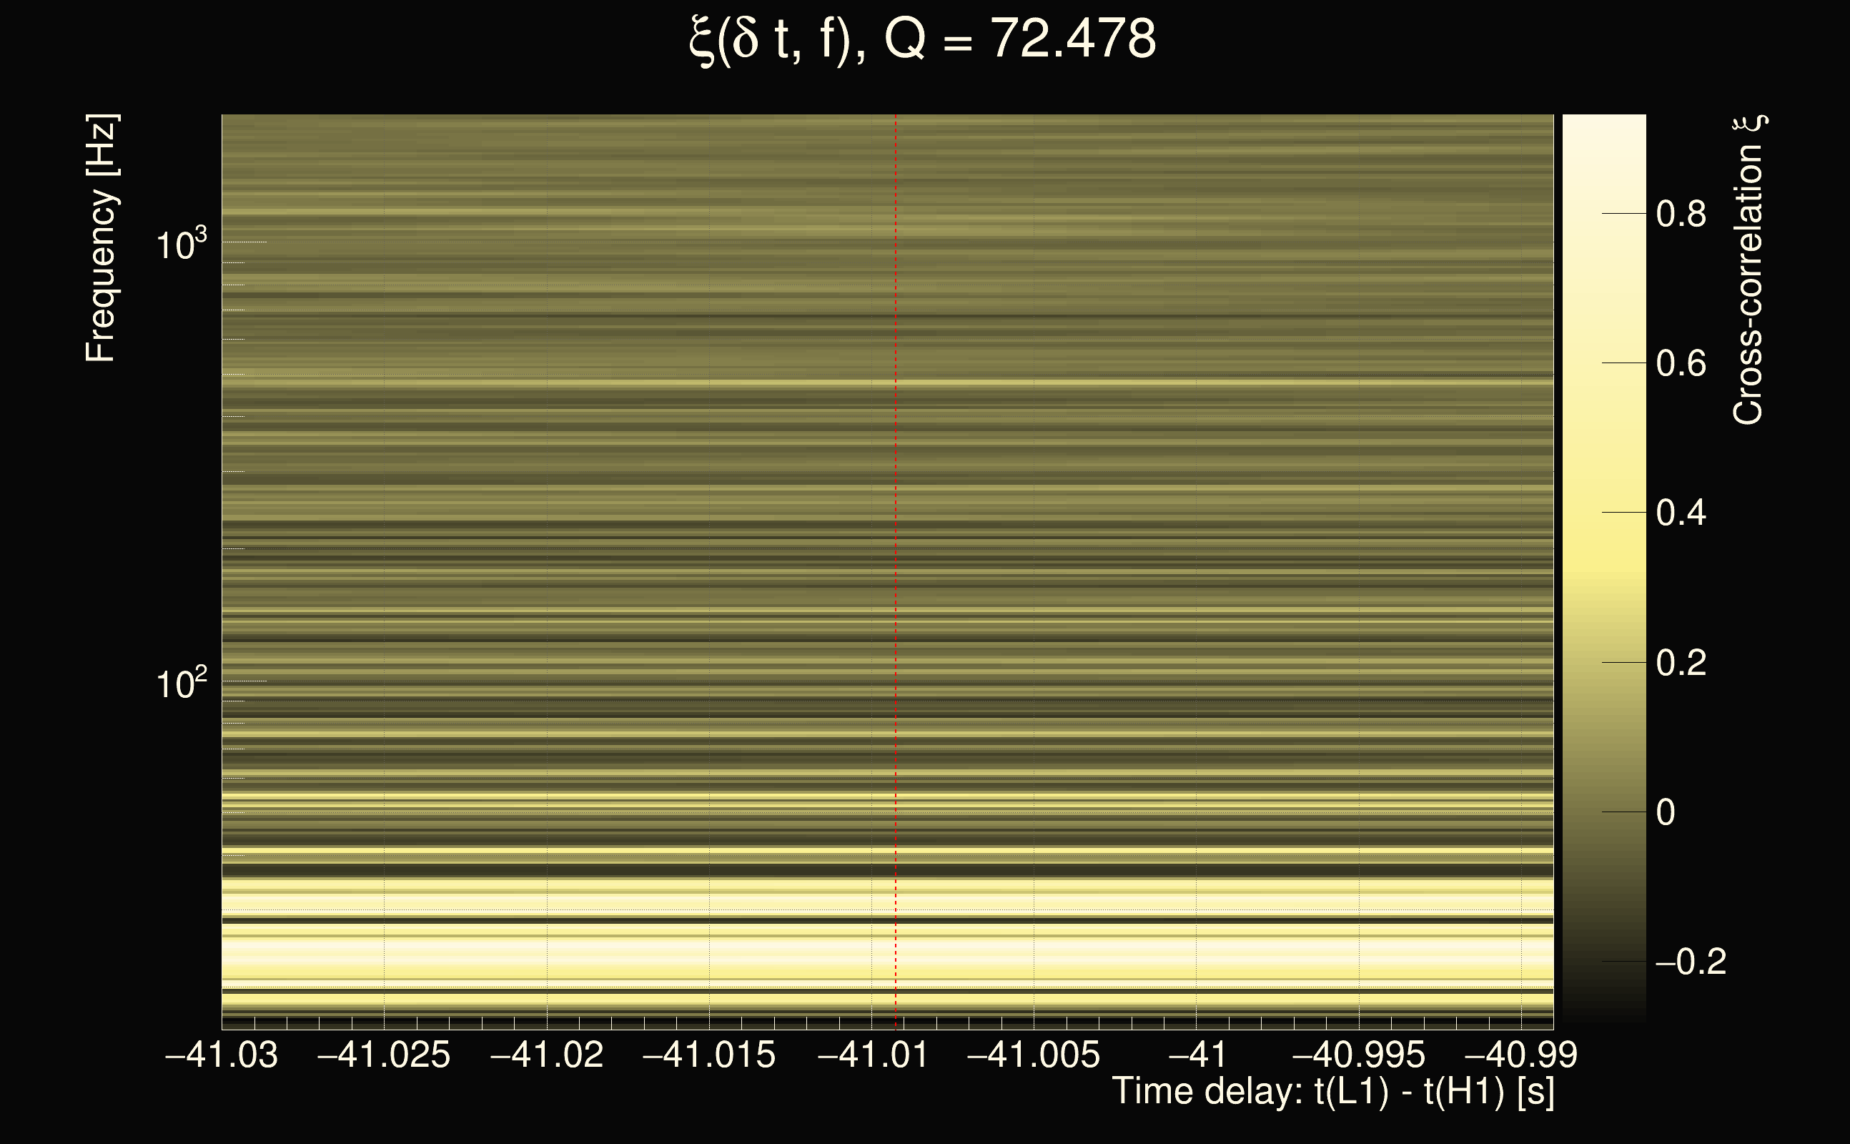Click the 10² frequency tick label
The image size is (1850, 1144).
pos(181,684)
